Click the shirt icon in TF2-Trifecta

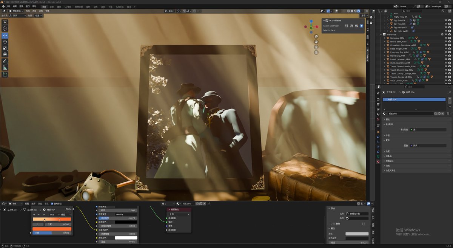coord(347,26)
